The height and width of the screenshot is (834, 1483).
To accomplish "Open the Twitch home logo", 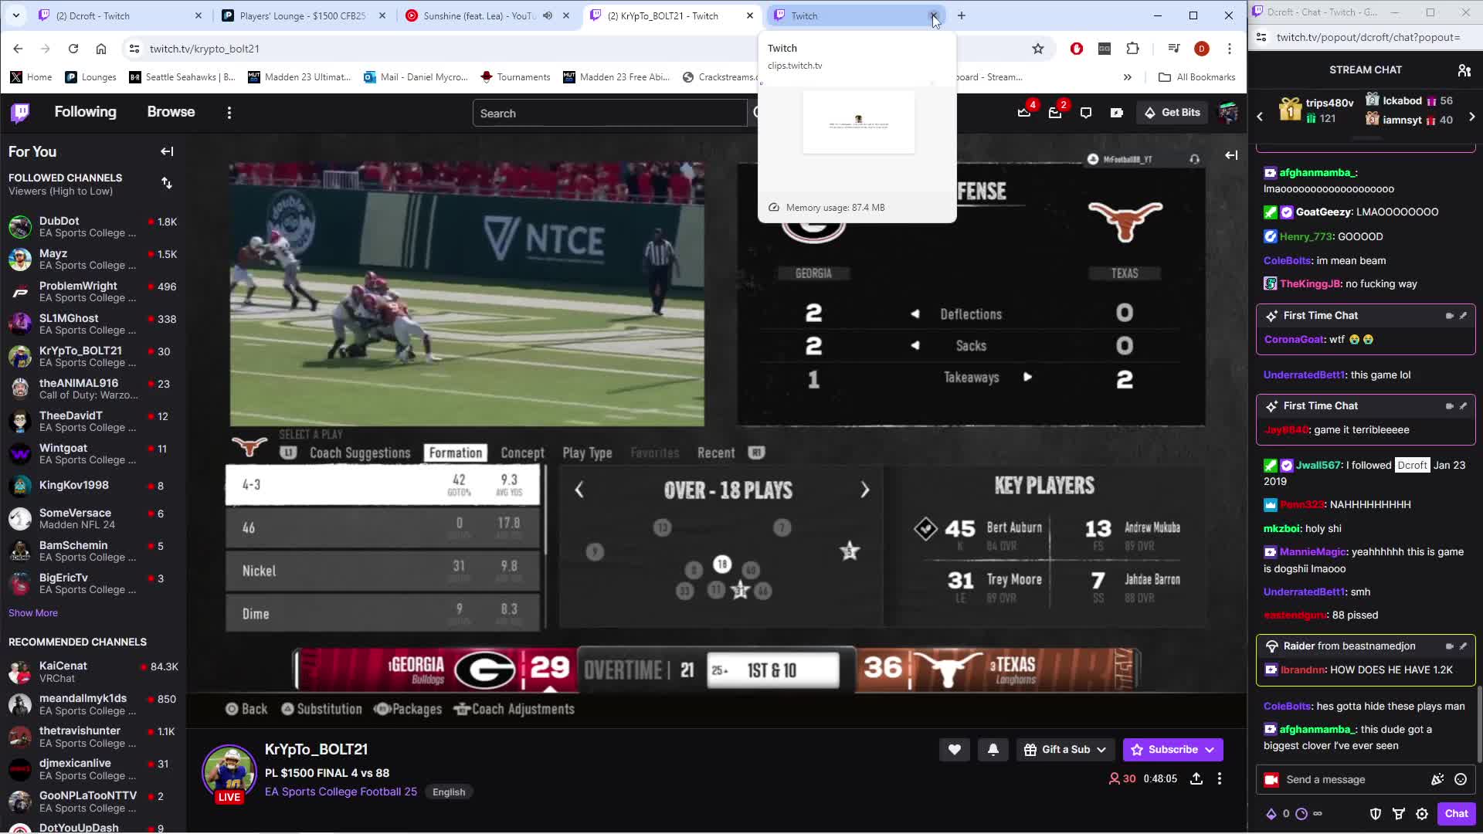I will pos(20,113).
